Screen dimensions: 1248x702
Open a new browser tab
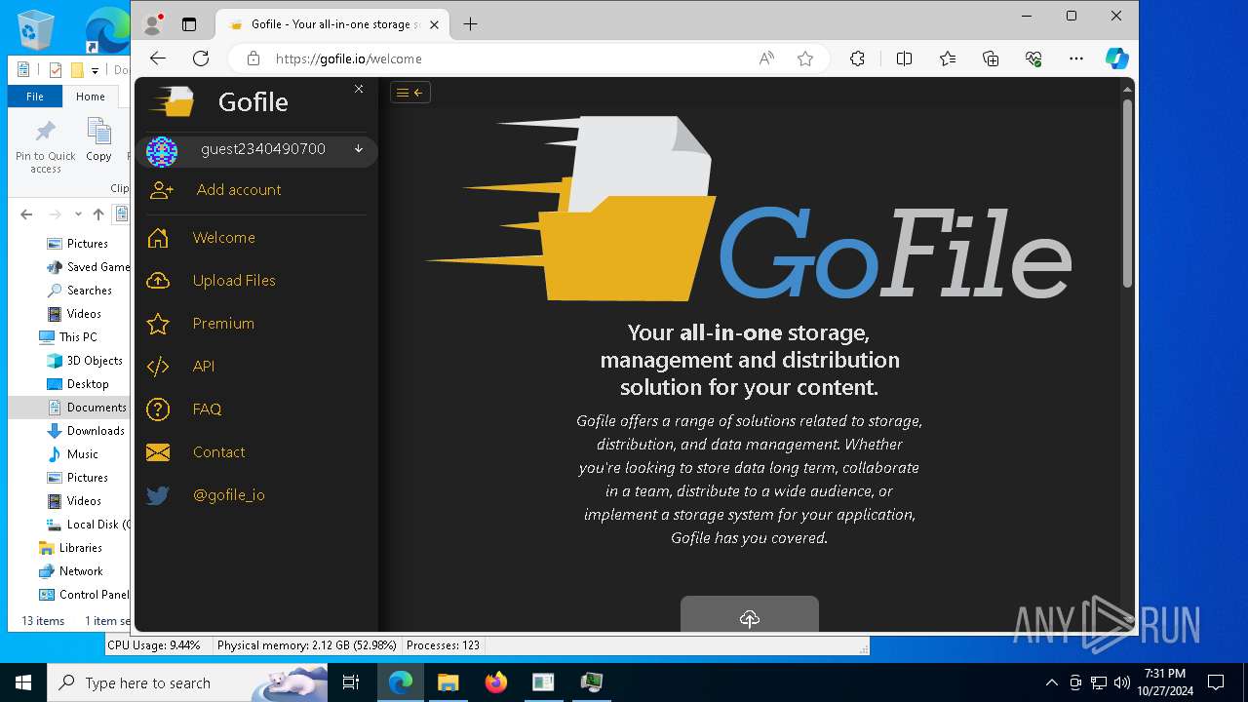[470, 24]
